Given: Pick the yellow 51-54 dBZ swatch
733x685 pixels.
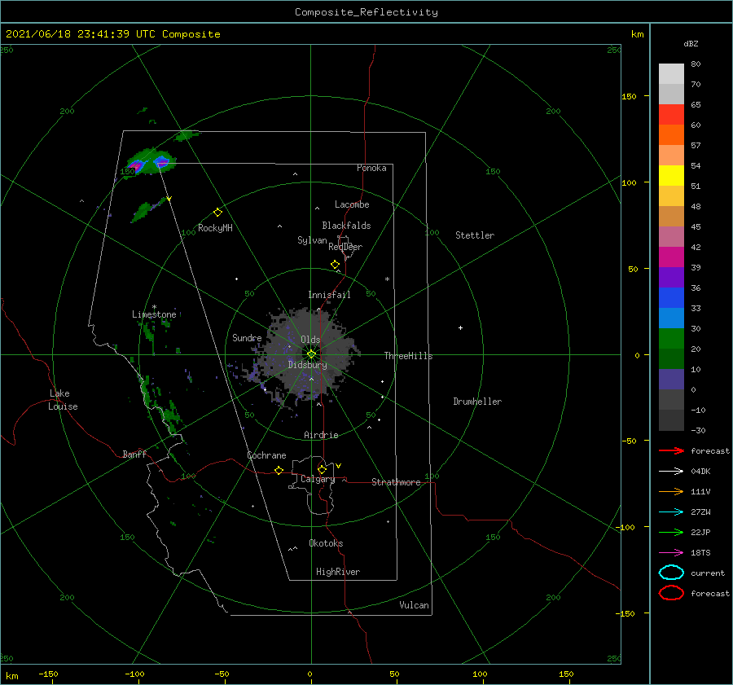Looking at the screenshot, I should click(x=671, y=176).
